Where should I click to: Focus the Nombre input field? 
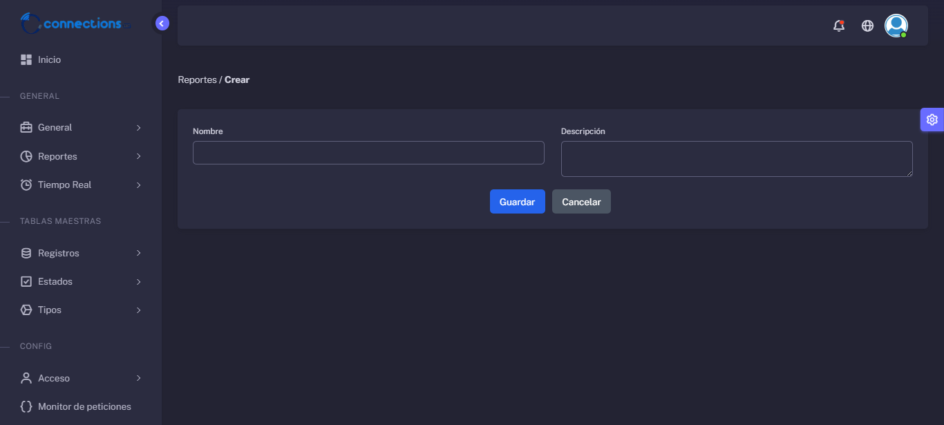point(368,153)
